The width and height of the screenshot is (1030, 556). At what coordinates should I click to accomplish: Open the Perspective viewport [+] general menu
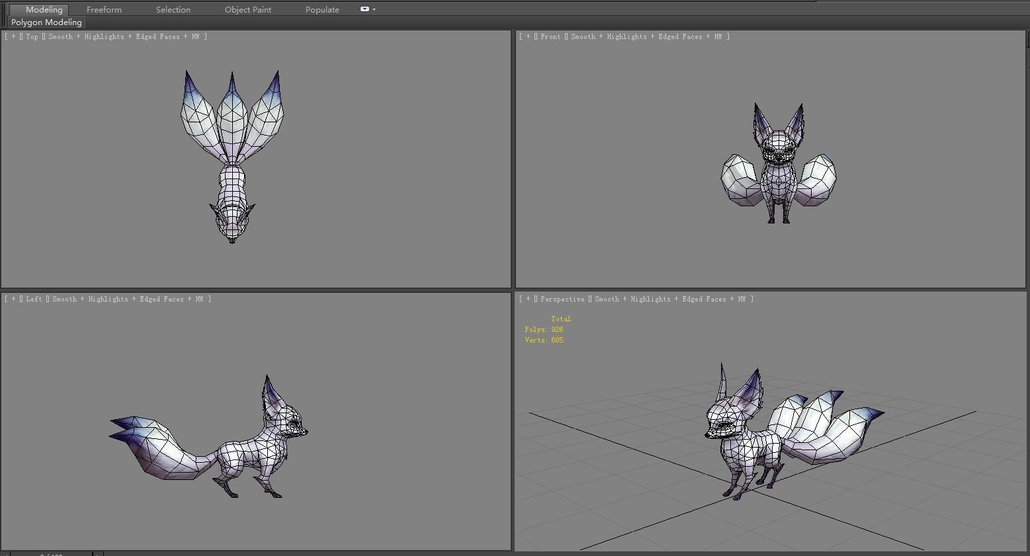point(528,299)
